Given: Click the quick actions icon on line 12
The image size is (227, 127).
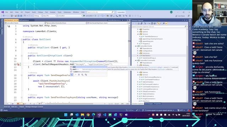Looking at the screenshot, I should pyautogui.click(x=18, y=64).
